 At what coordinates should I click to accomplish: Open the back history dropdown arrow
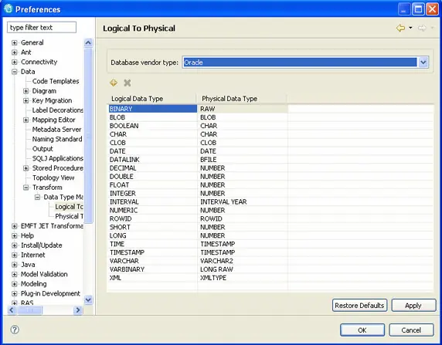coord(410,28)
